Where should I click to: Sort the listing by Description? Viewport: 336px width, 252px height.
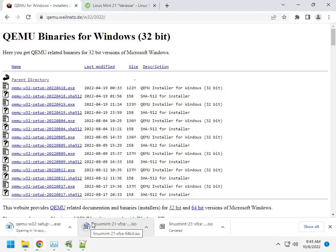(x=156, y=67)
